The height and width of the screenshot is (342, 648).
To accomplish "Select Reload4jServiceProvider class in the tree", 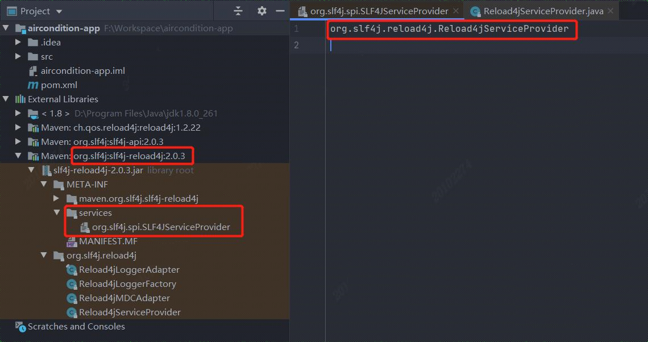I will click(x=130, y=312).
